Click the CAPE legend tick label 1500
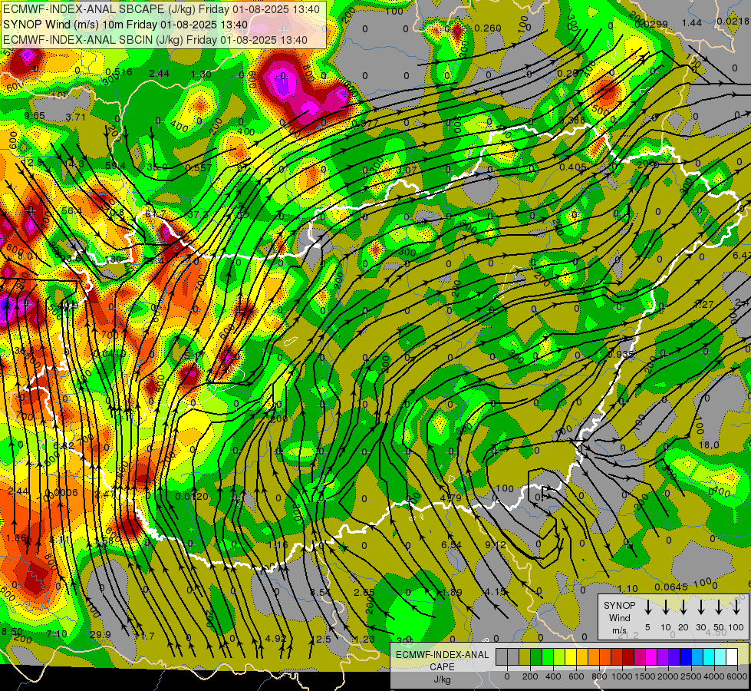Screen dimensions: 751x691 (x=645, y=676)
